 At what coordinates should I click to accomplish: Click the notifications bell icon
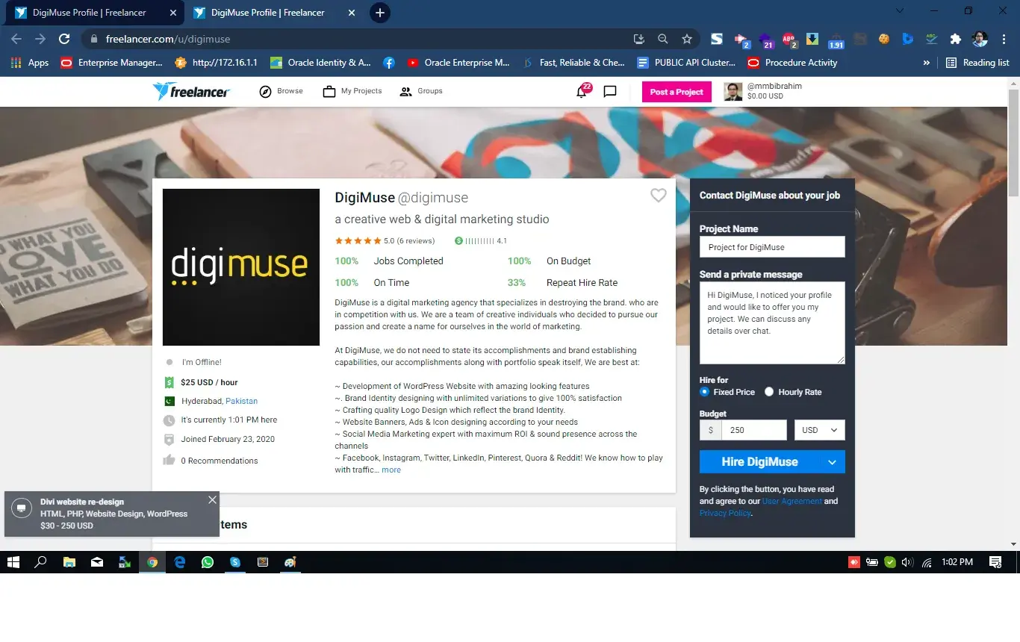click(581, 92)
